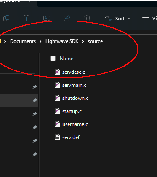This screenshot has width=157, height=177.
Task: Select source in the breadcrumb path
Action: coord(95,41)
